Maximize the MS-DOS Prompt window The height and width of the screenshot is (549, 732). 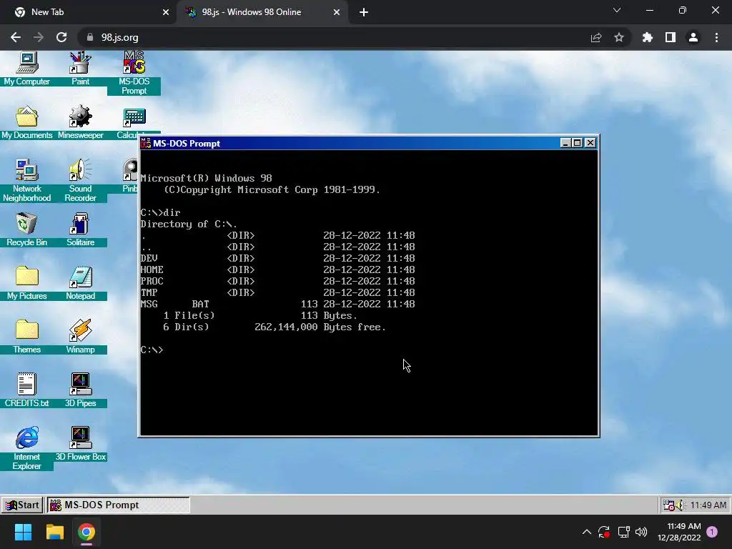coord(577,143)
